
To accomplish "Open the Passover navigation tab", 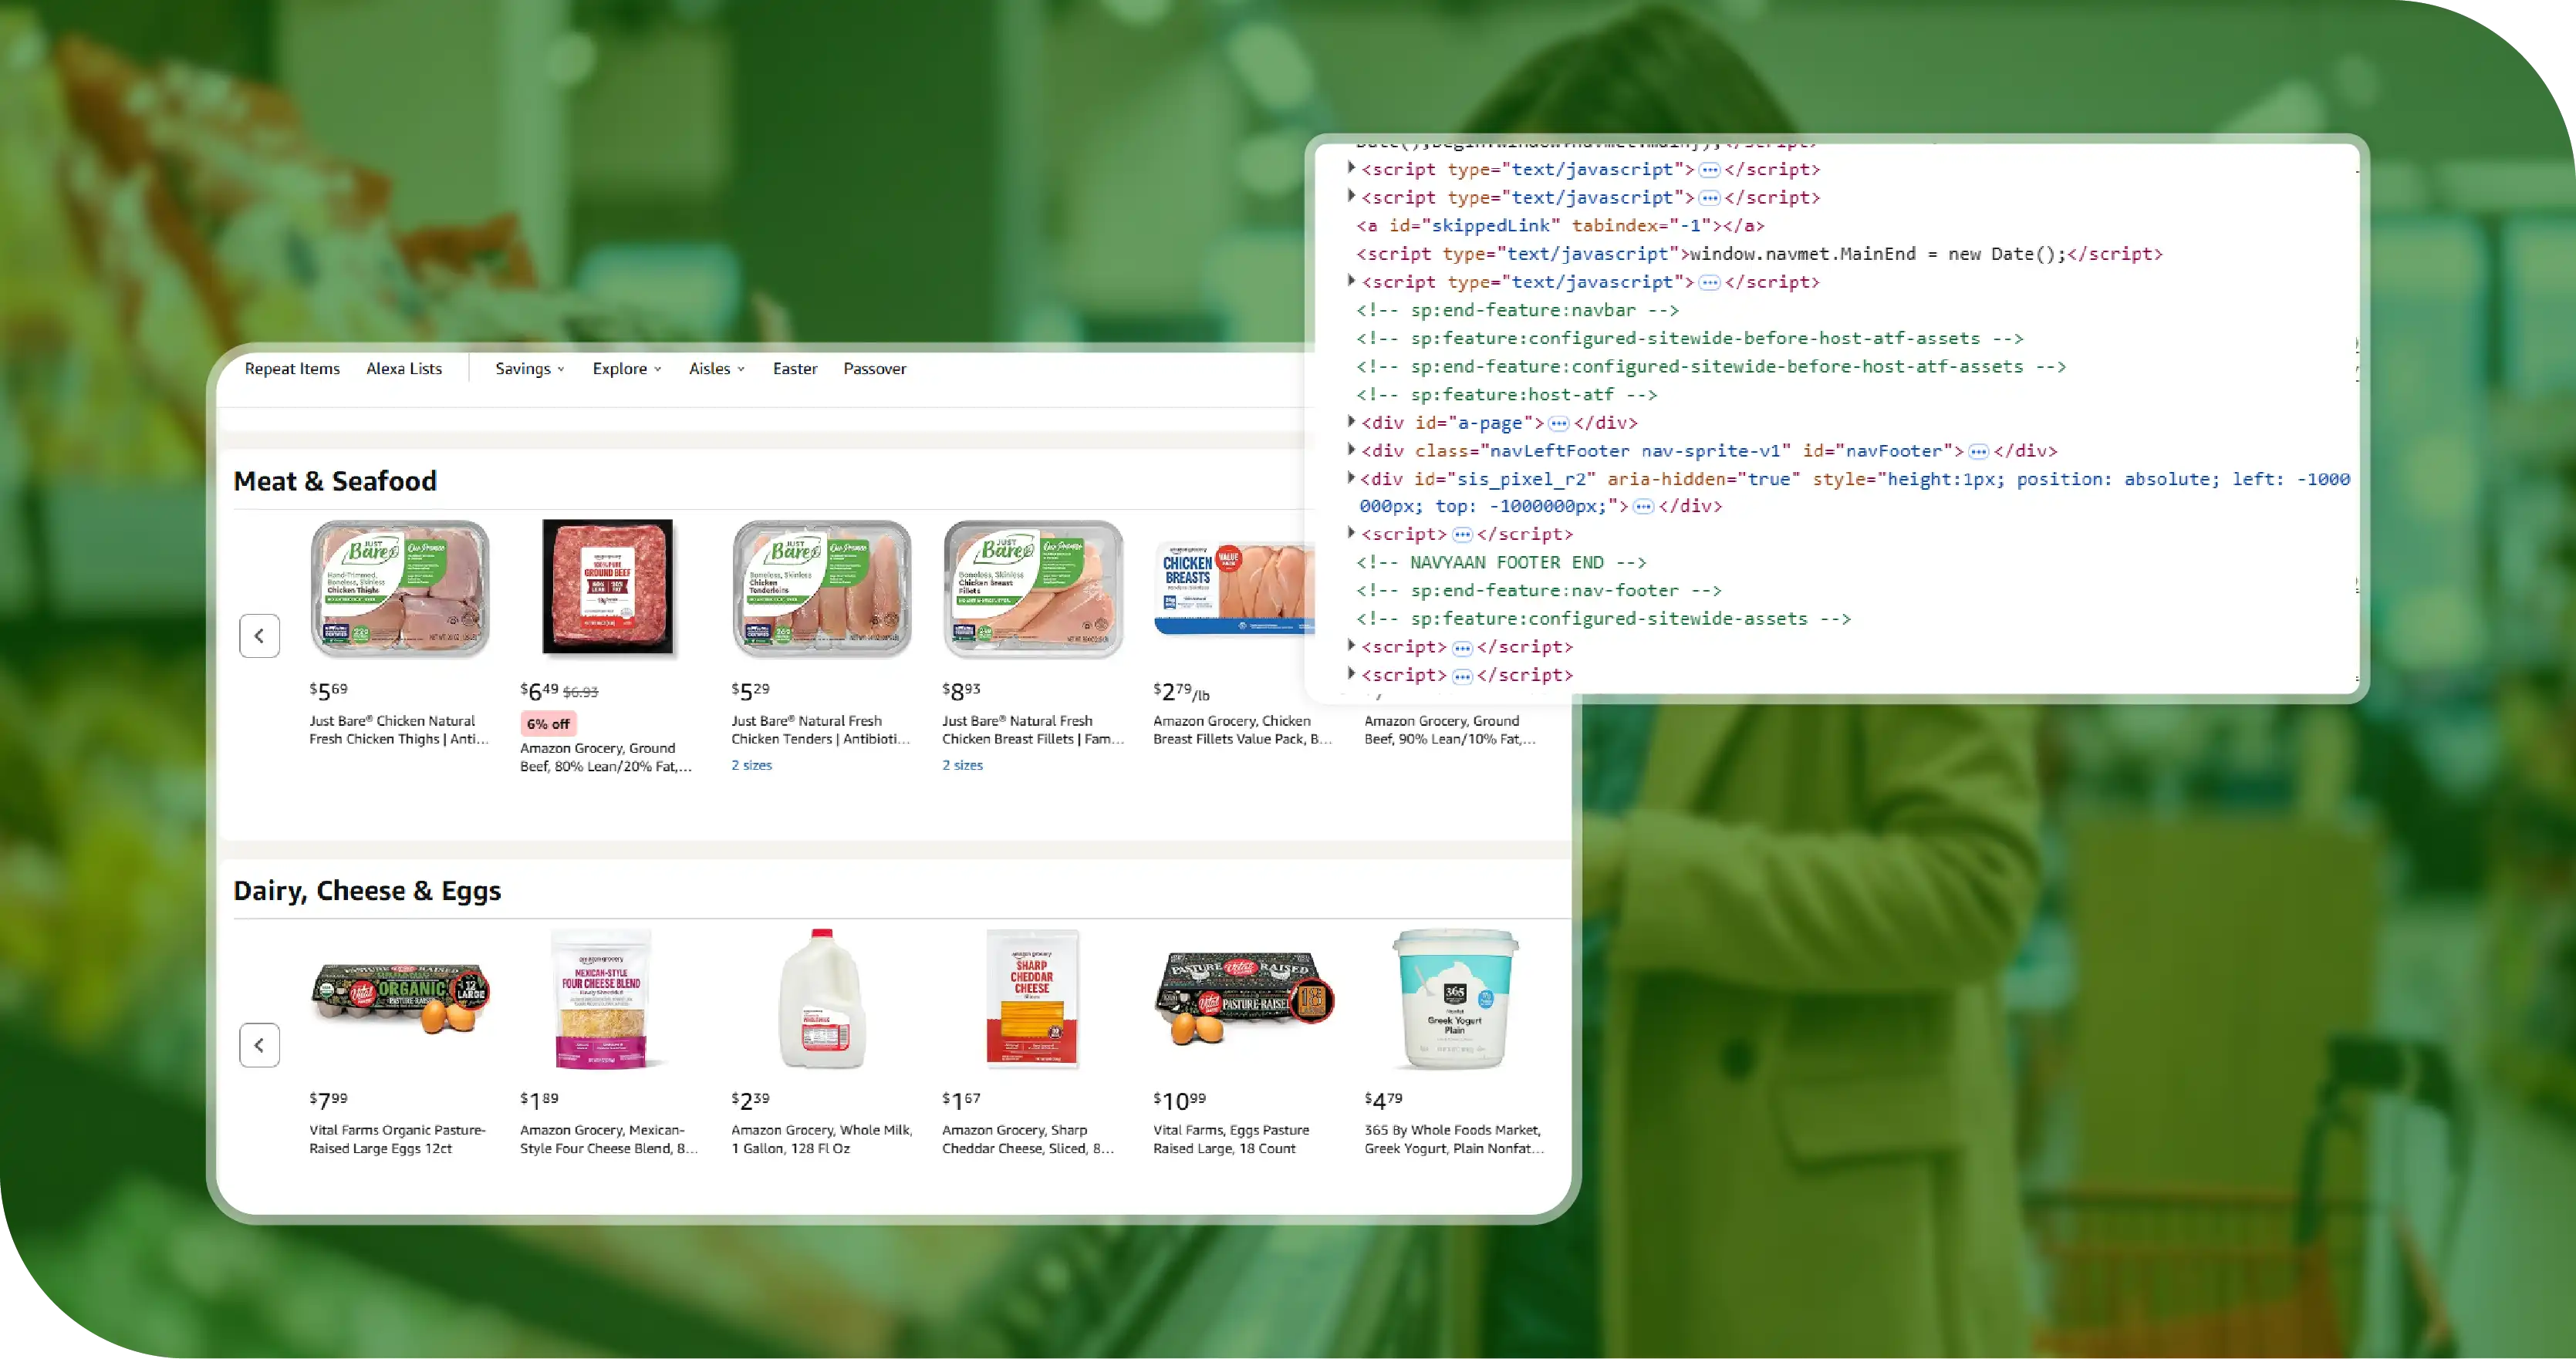I will [x=875, y=369].
